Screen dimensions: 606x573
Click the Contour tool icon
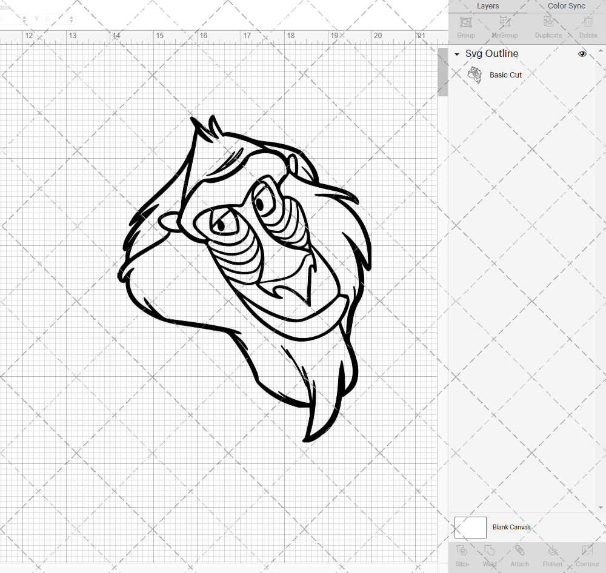click(x=587, y=550)
